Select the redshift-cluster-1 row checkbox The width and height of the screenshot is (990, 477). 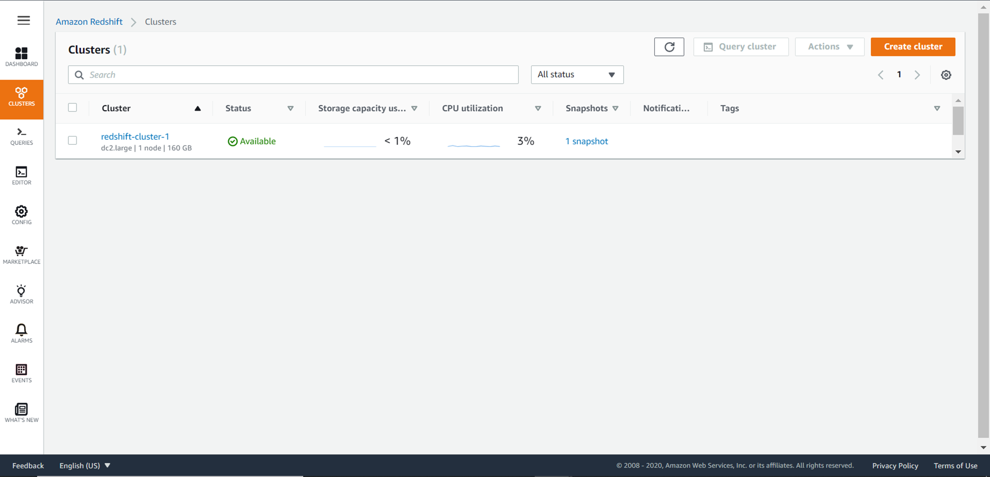coord(73,140)
